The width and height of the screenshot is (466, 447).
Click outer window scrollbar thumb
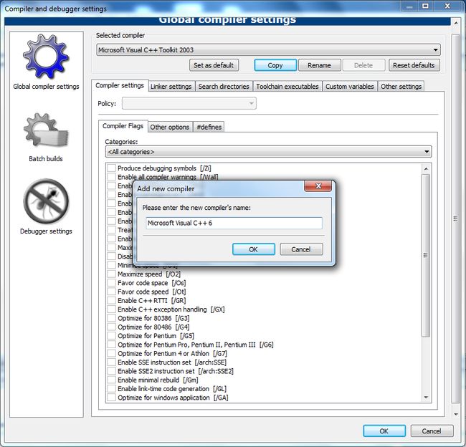[455, 218]
